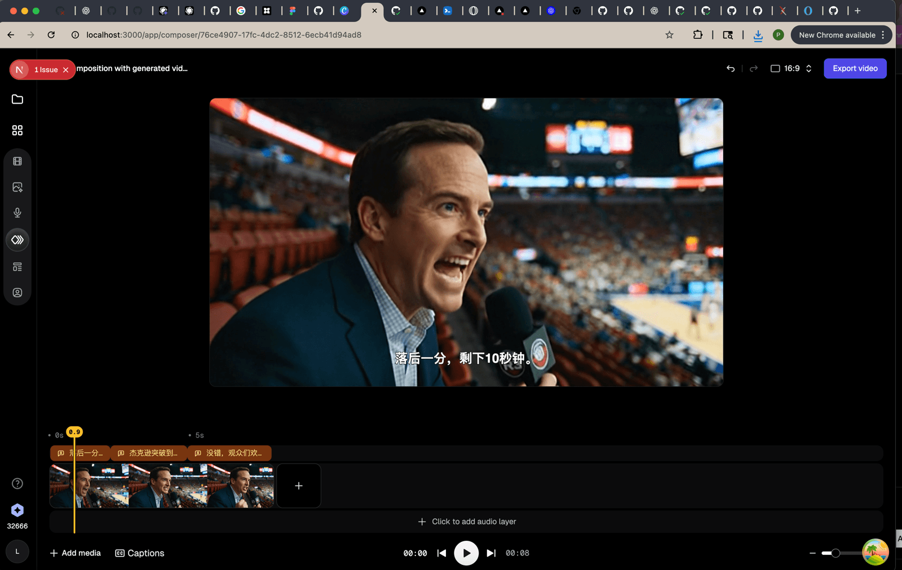Screen dimensions: 902x570
Task: Select the microphone voiceover icon
Action: 17,212
